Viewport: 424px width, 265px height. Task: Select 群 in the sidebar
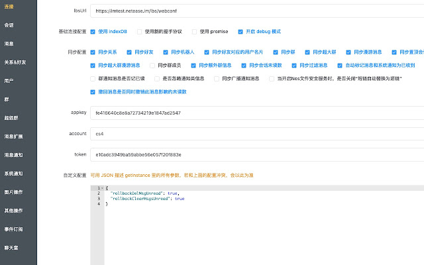pos(7,99)
